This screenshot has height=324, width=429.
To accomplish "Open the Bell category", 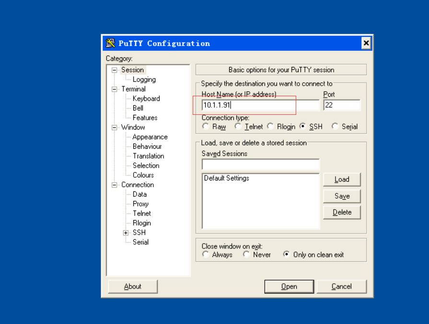I will point(138,108).
